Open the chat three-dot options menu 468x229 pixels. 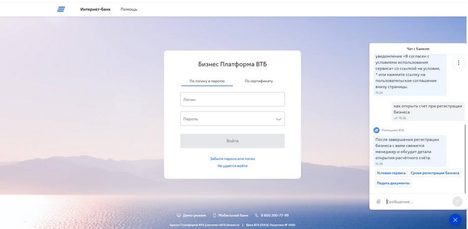458,63
